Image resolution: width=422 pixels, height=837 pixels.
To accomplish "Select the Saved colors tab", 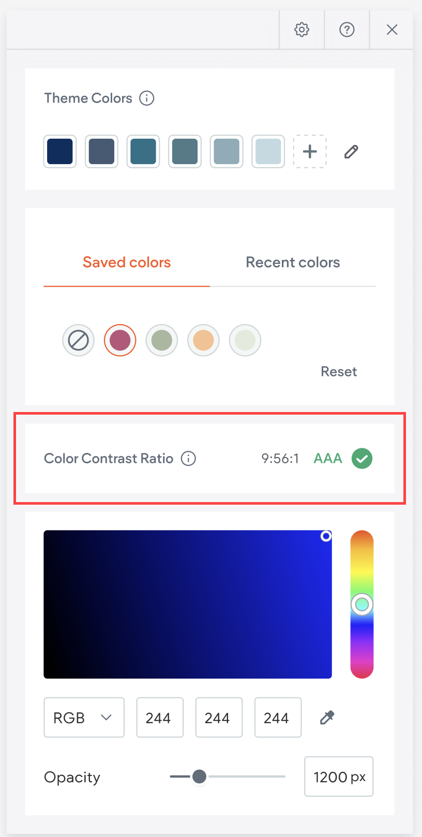I will pos(126,262).
